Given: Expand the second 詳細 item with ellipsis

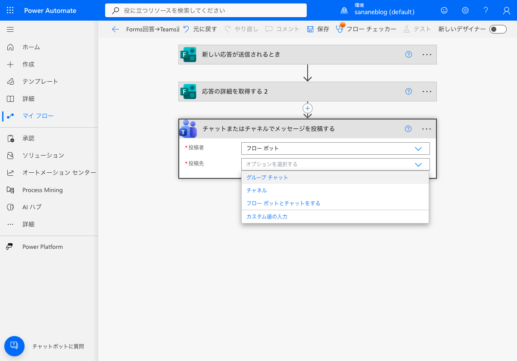Looking at the screenshot, I should (28, 224).
